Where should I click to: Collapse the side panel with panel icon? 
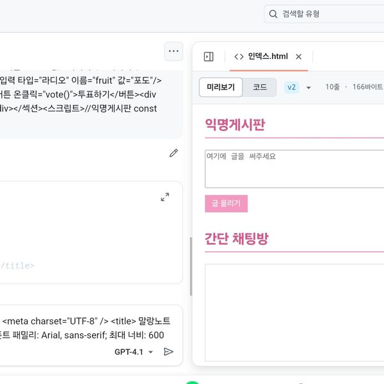coord(209,56)
